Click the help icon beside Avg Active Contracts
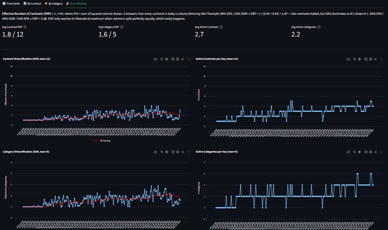The height and width of the screenshot is (230, 388). 221,27
